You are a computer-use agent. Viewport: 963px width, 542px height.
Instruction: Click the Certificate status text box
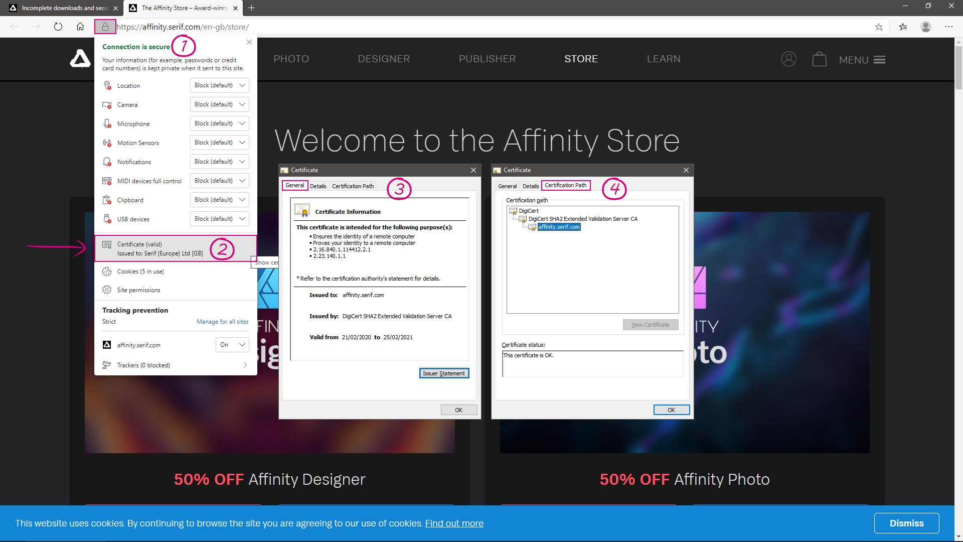point(592,364)
